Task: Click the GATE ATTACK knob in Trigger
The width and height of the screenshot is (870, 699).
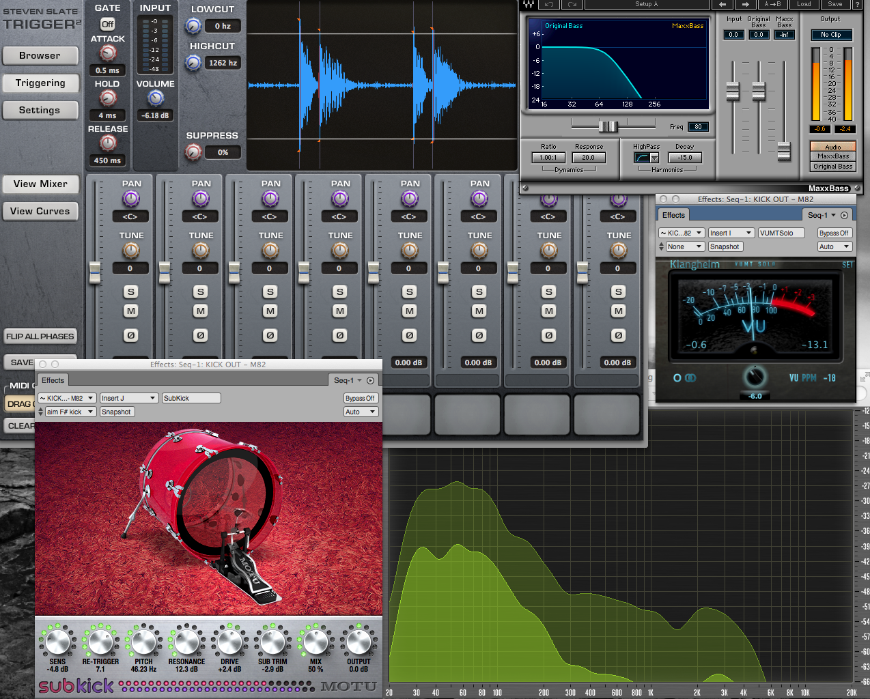Action: (x=108, y=53)
